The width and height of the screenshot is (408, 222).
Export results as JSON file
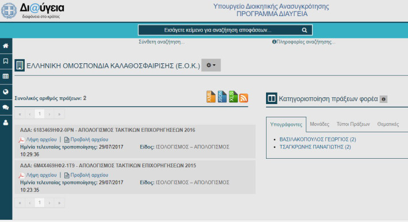point(222,97)
